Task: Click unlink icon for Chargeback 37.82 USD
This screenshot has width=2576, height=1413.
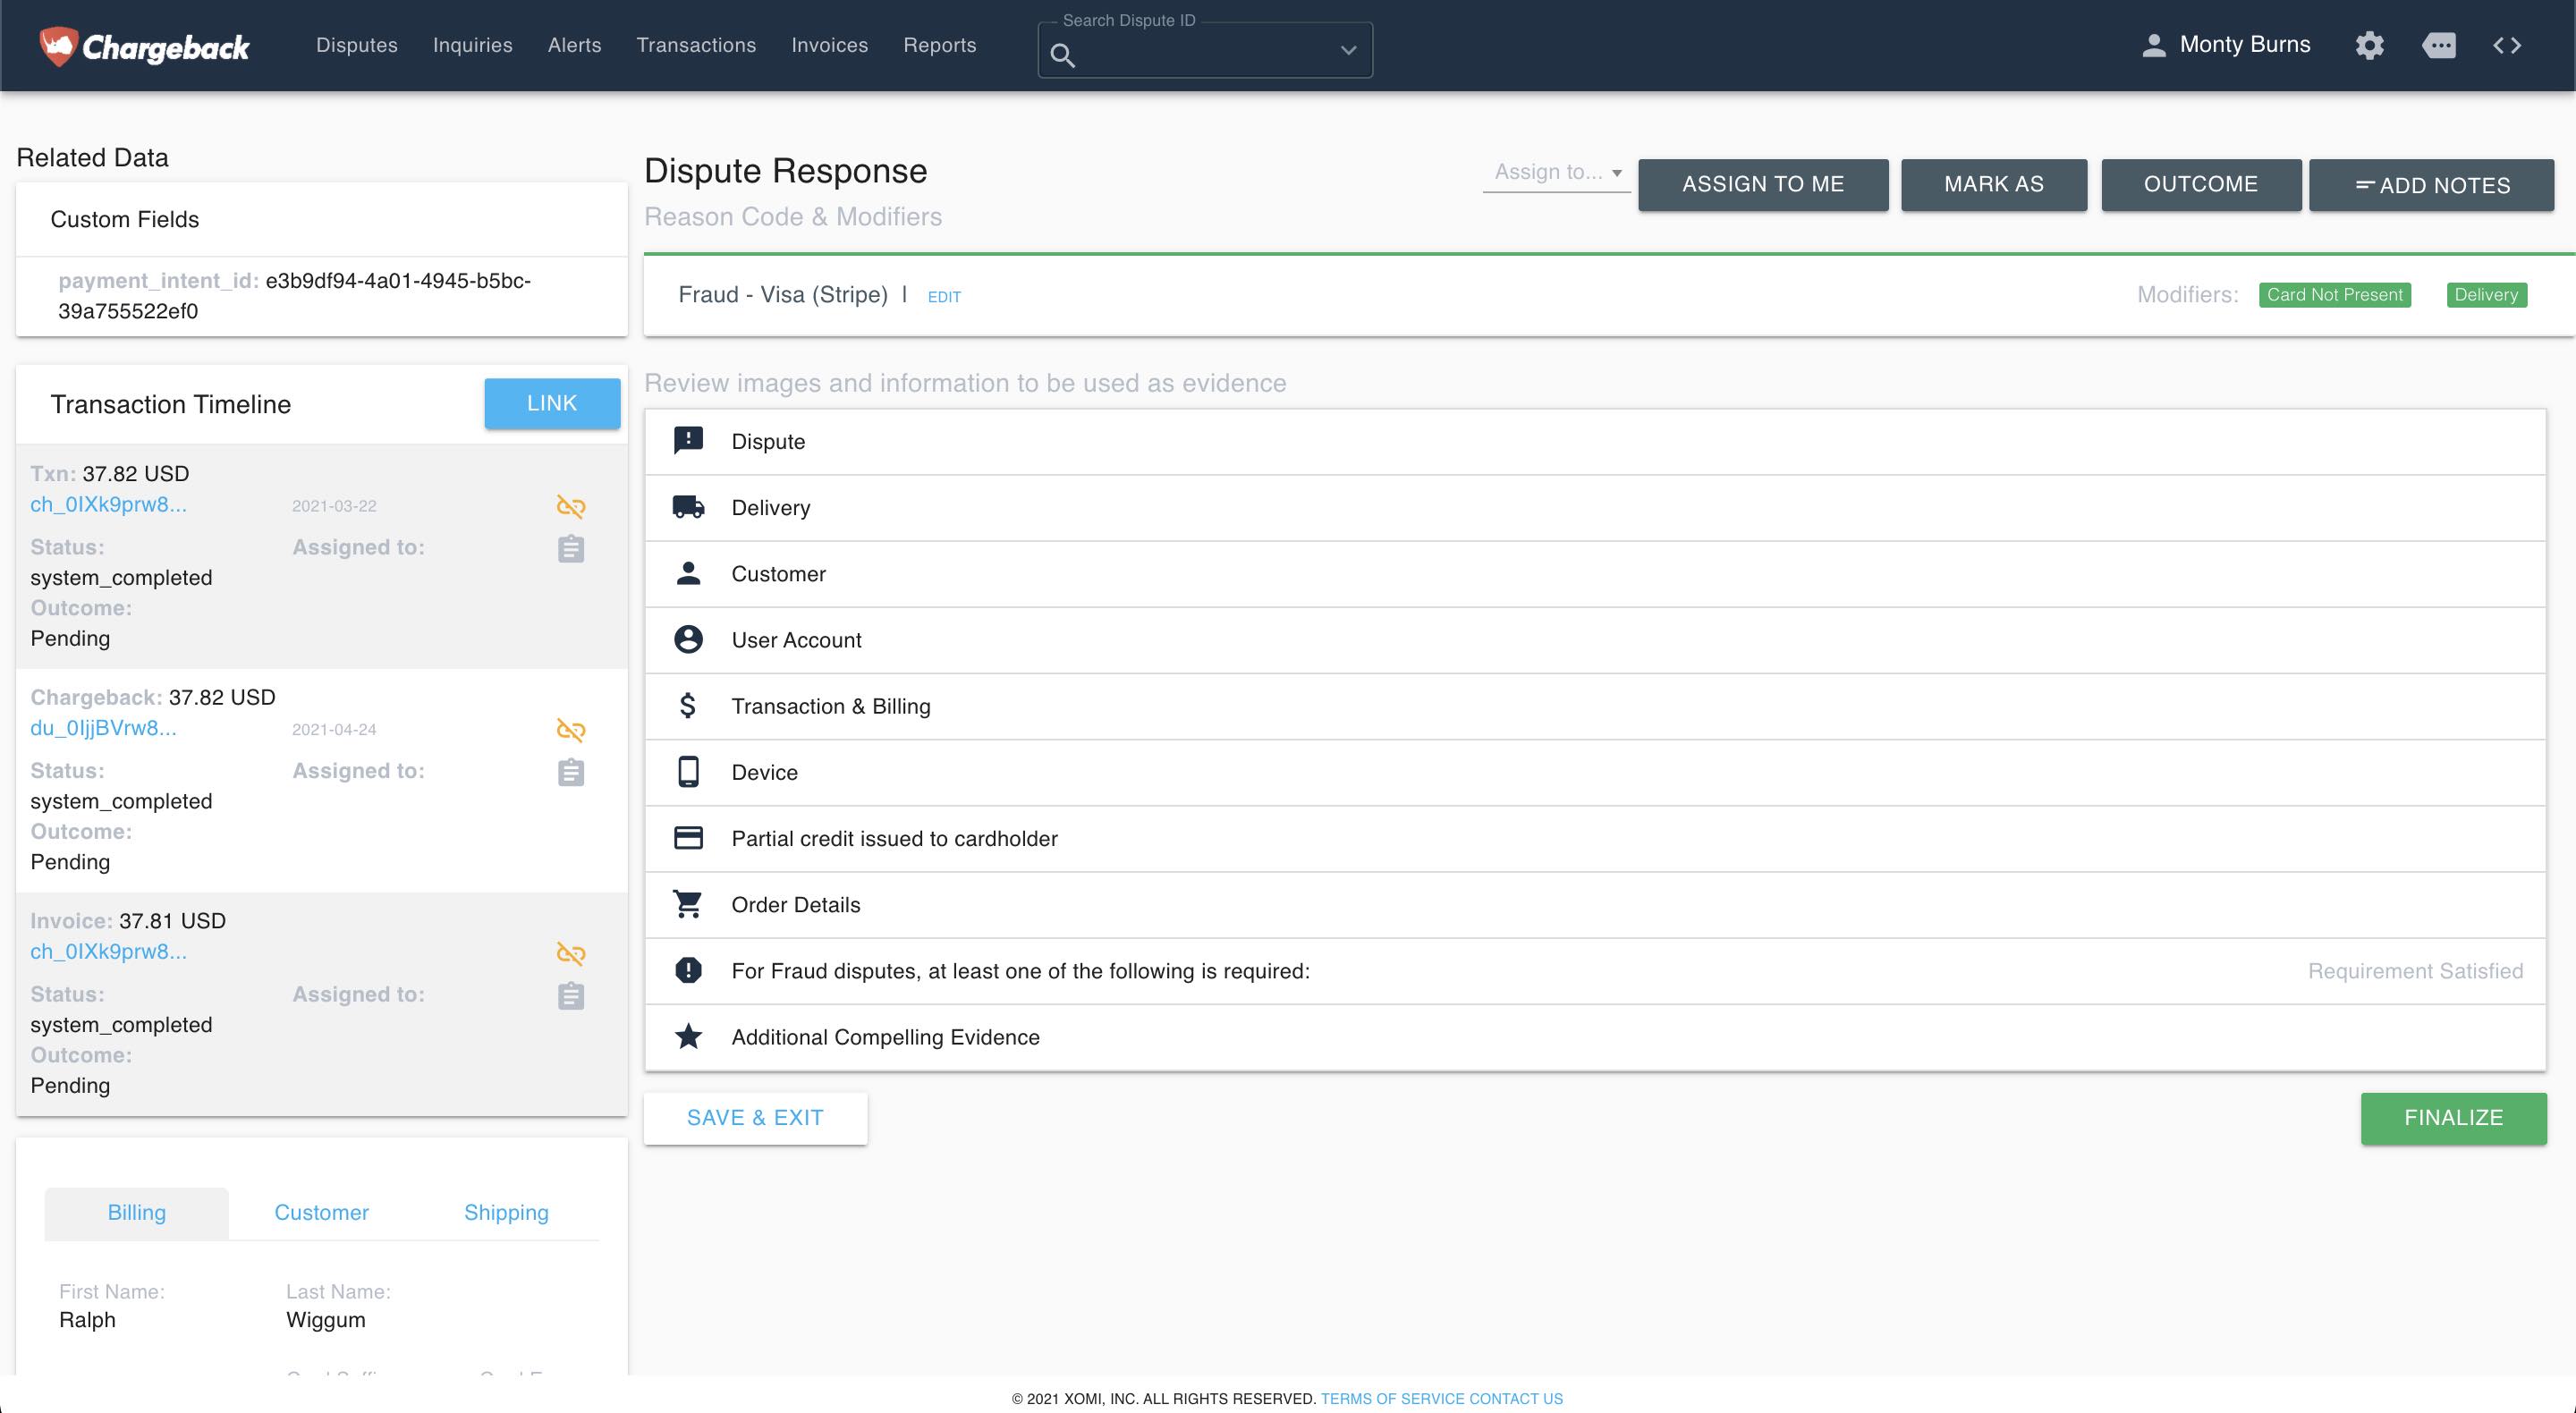Action: (x=571, y=730)
